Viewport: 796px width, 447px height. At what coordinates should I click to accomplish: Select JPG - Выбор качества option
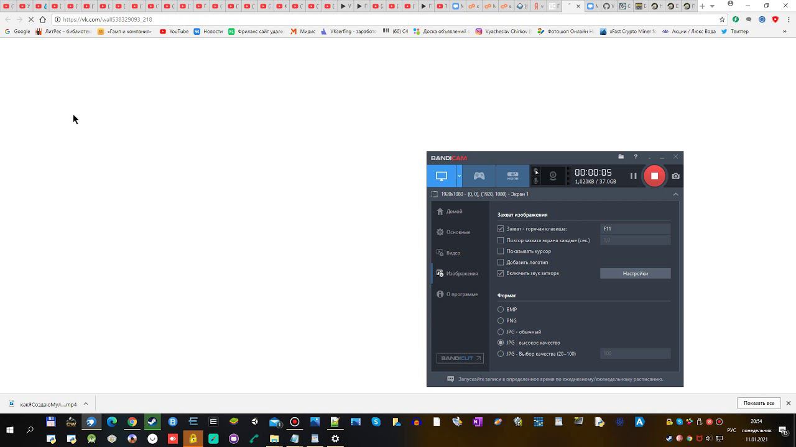(501, 354)
